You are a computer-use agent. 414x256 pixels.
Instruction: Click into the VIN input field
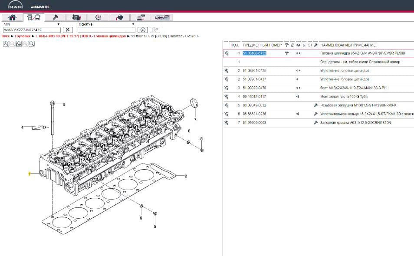coord(31,30)
